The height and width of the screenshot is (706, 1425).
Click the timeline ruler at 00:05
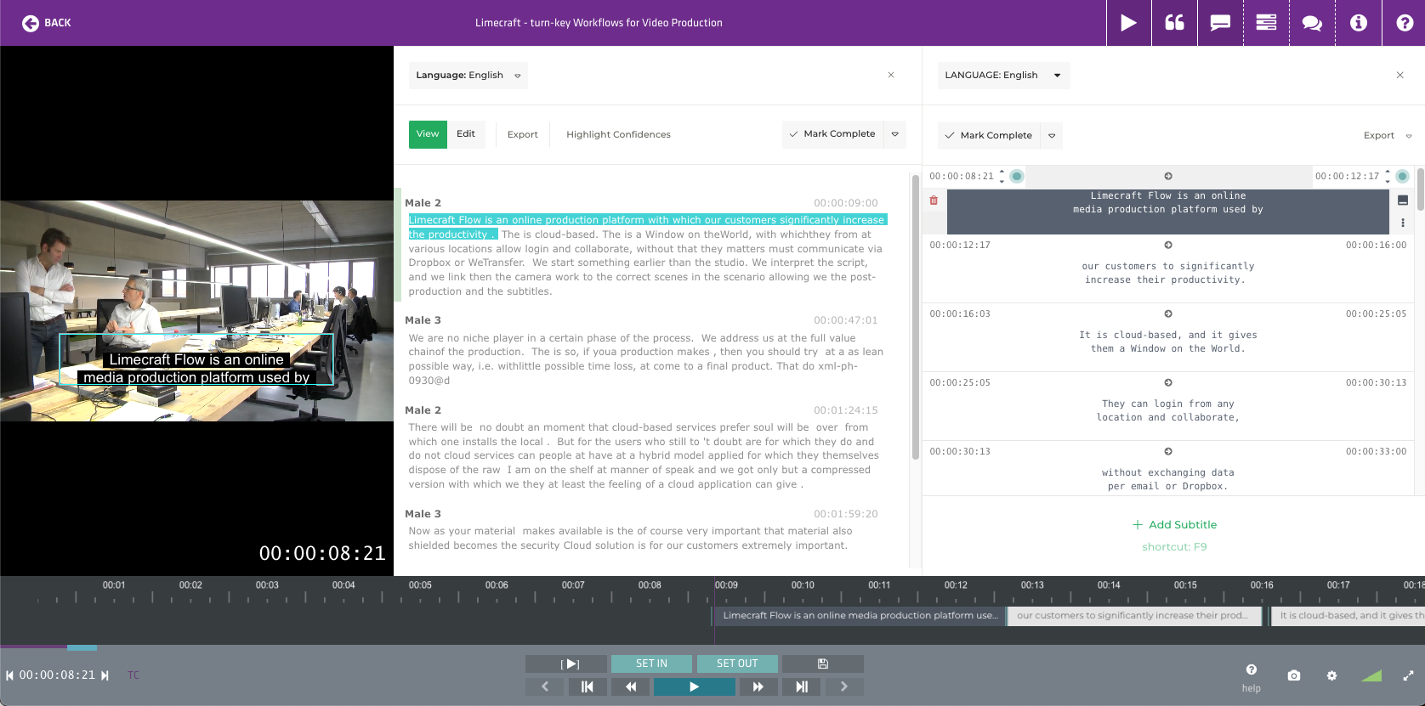tap(420, 585)
